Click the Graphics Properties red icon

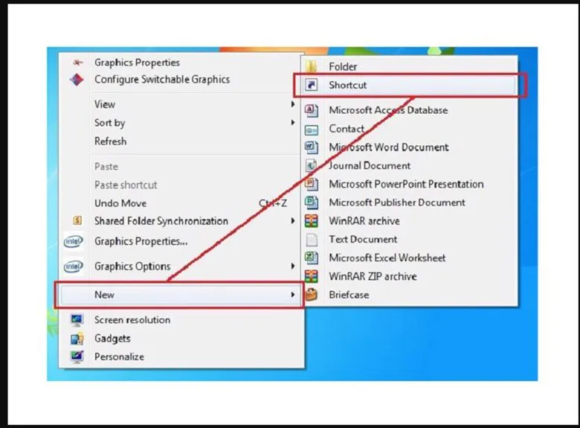[x=77, y=63]
